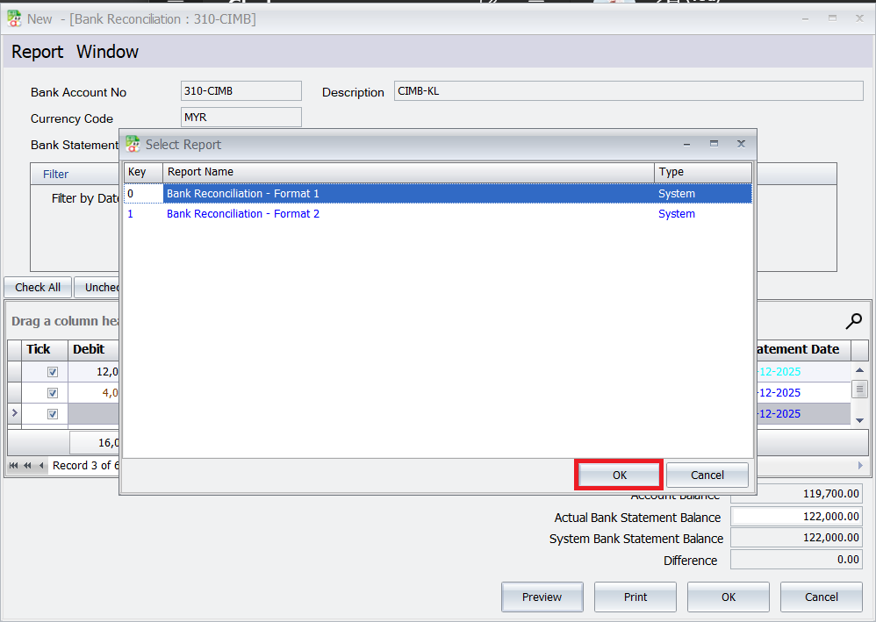Click the Select Report dialog icon

133,144
